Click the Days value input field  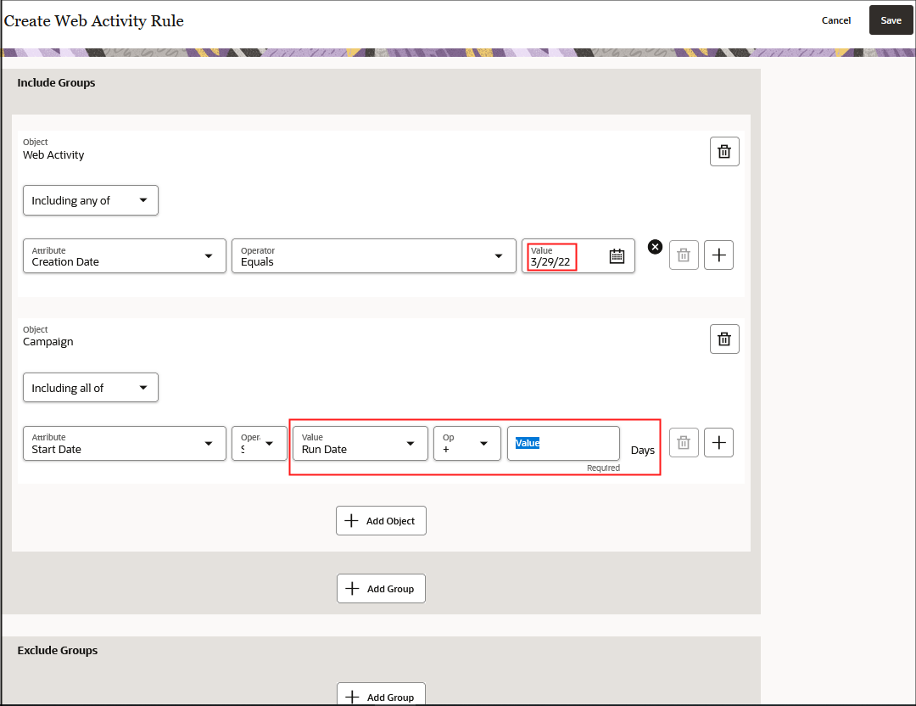563,444
